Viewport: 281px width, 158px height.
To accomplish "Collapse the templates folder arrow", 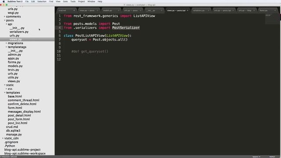I will point(5,93).
